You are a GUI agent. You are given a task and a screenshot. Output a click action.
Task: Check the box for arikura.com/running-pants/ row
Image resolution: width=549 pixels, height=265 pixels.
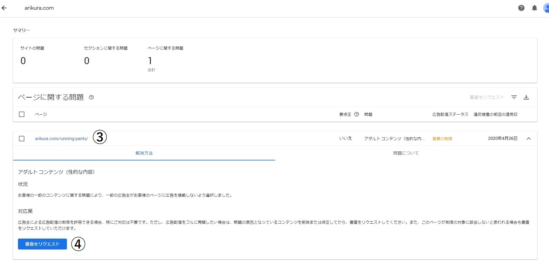(x=22, y=139)
